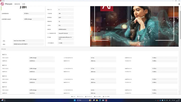Click the export to PDF button
This screenshot has height=102, width=181.
click(x=98, y=96)
